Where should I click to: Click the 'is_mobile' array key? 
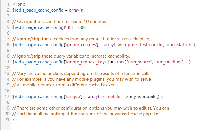[x=111, y=97]
